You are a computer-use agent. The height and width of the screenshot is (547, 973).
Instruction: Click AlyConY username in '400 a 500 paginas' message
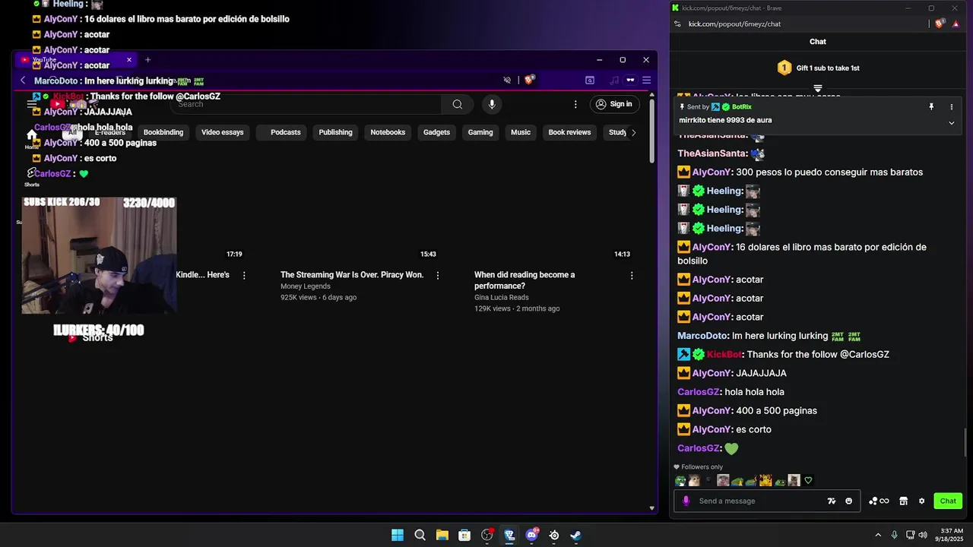point(712,410)
